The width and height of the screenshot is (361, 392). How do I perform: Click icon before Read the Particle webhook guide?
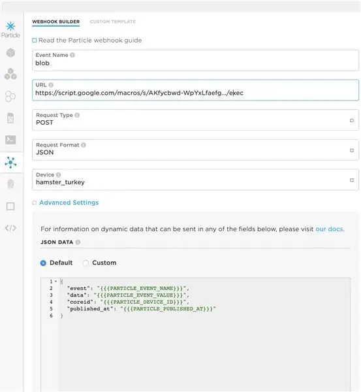tap(35, 41)
